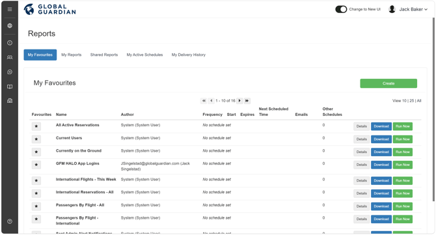436x235 pixels.
Task: Go to next page arrow in pagination
Action: pos(239,101)
